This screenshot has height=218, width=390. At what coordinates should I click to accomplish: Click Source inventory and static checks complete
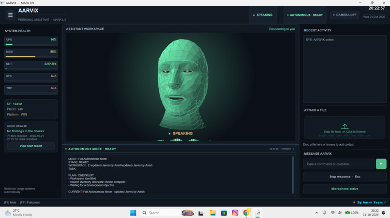click(x=97, y=182)
